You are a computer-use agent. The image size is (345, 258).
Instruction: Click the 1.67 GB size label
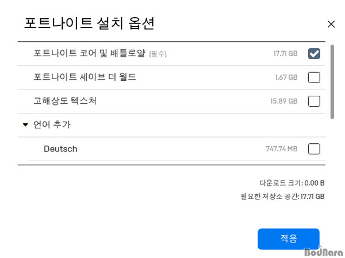(x=286, y=77)
